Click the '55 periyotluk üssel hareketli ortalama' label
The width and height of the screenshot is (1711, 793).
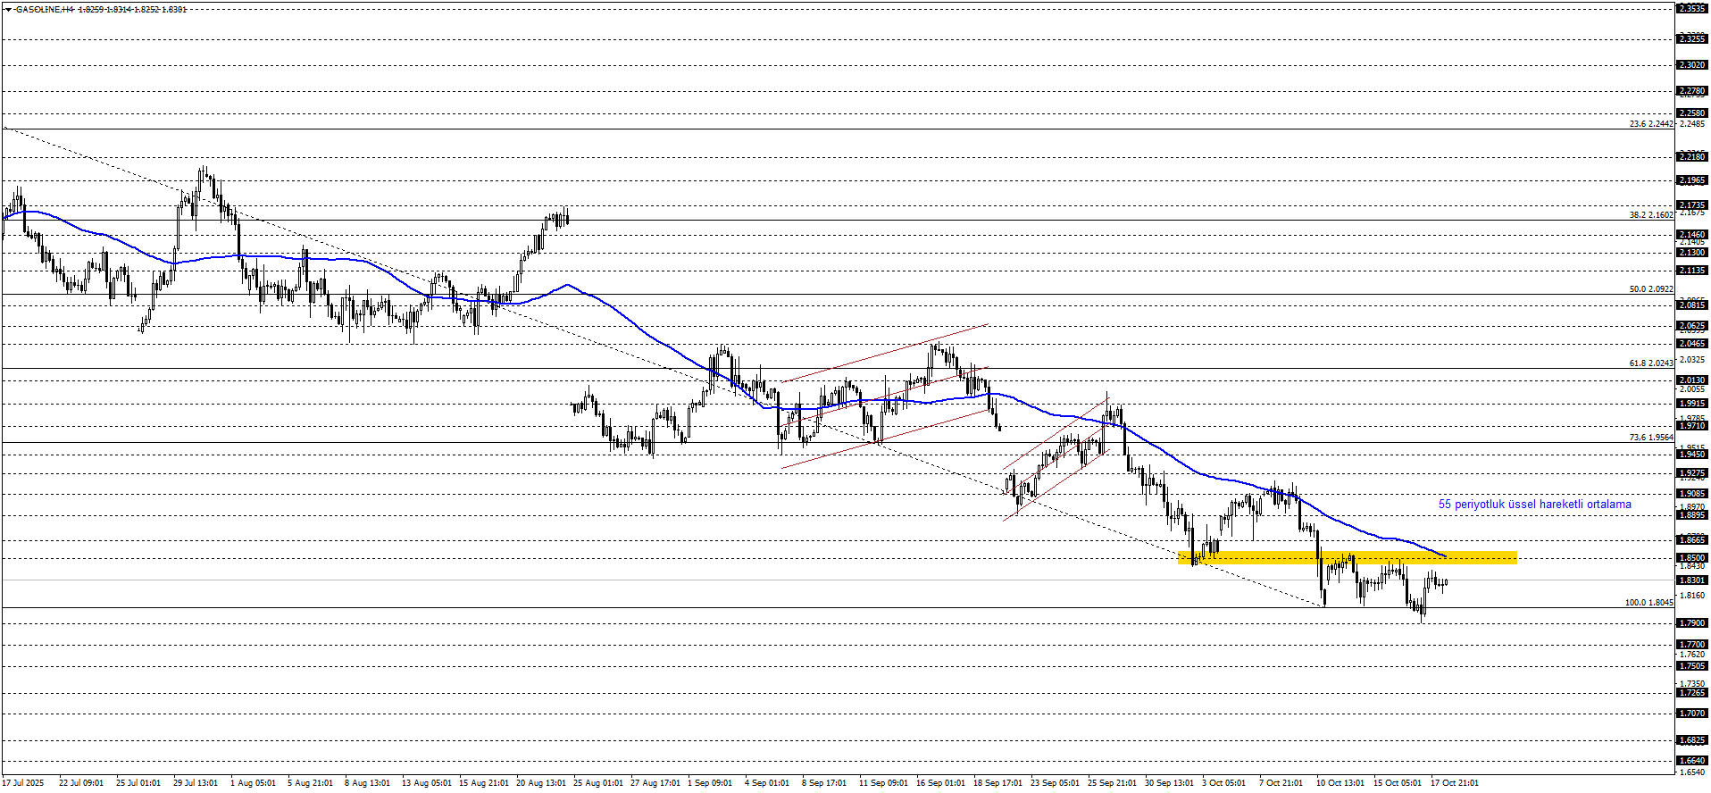pyautogui.click(x=1534, y=505)
